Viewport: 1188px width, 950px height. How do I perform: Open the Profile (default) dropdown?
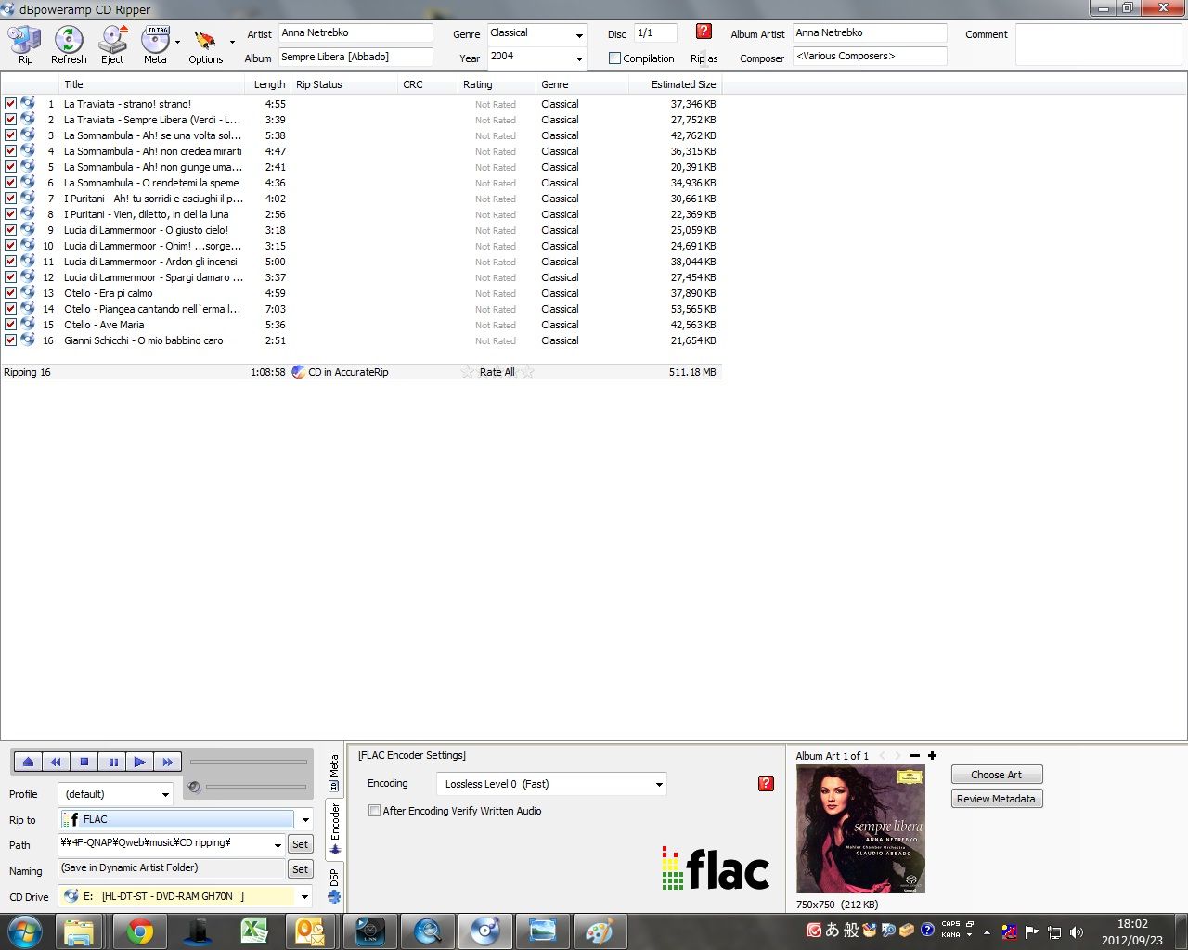tap(165, 794)
